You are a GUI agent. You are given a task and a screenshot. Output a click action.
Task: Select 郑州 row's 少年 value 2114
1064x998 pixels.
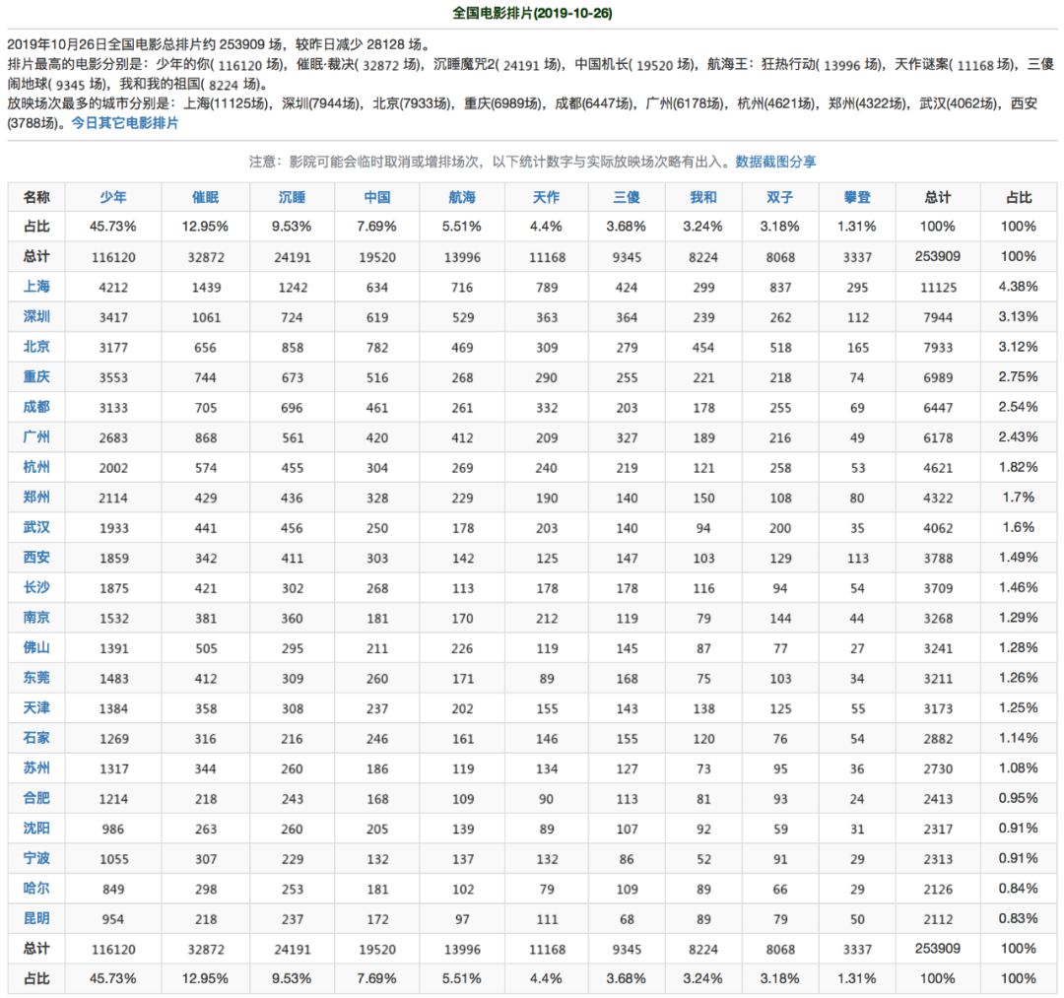[113, 498]
